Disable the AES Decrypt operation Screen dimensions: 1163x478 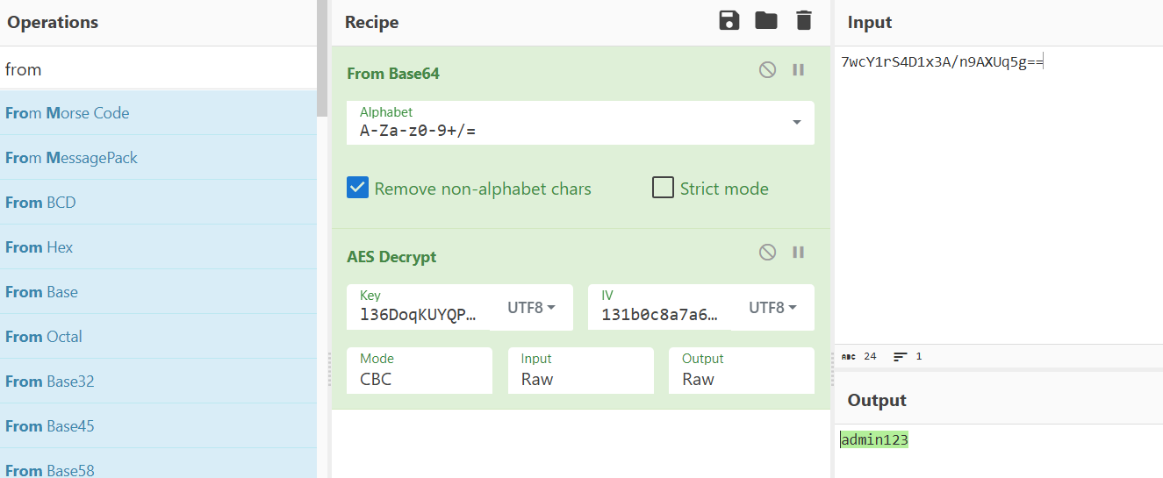(x=768, y=253)
